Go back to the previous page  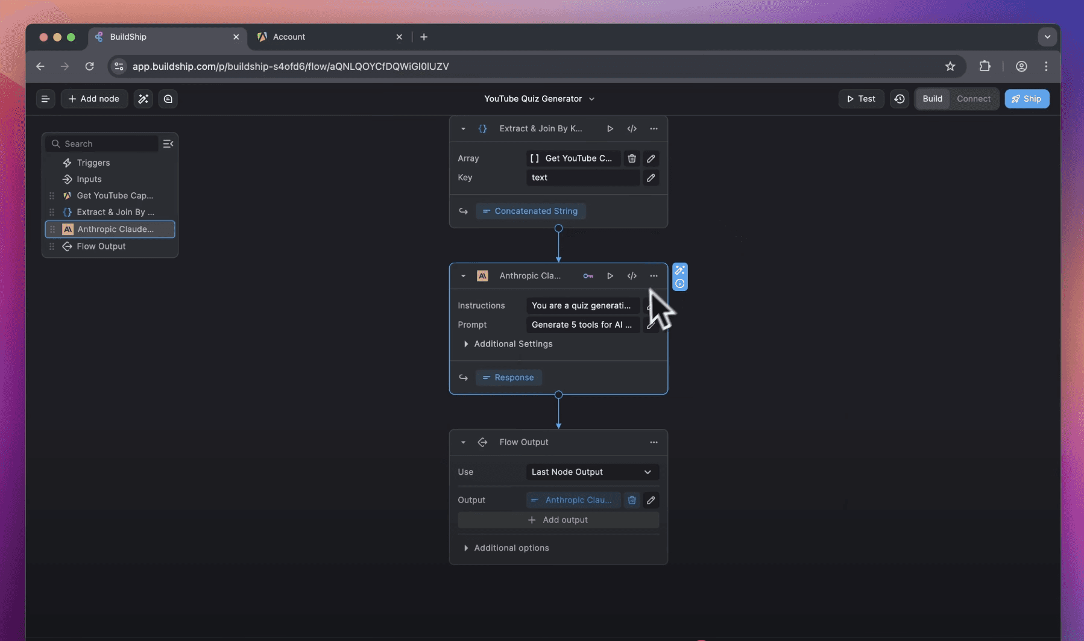point(40,66)
